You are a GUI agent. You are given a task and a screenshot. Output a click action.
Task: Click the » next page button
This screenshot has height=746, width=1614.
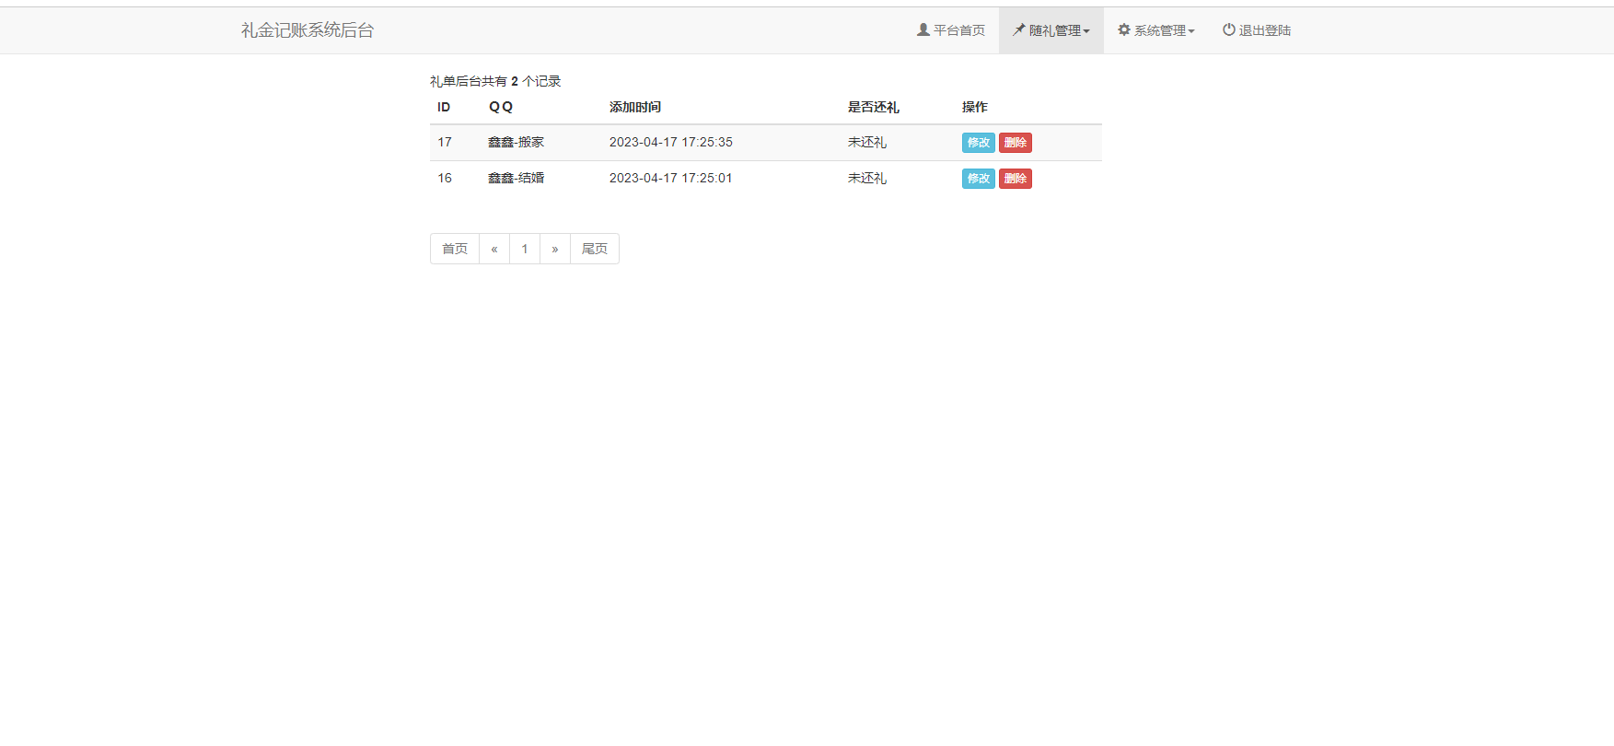555,249
